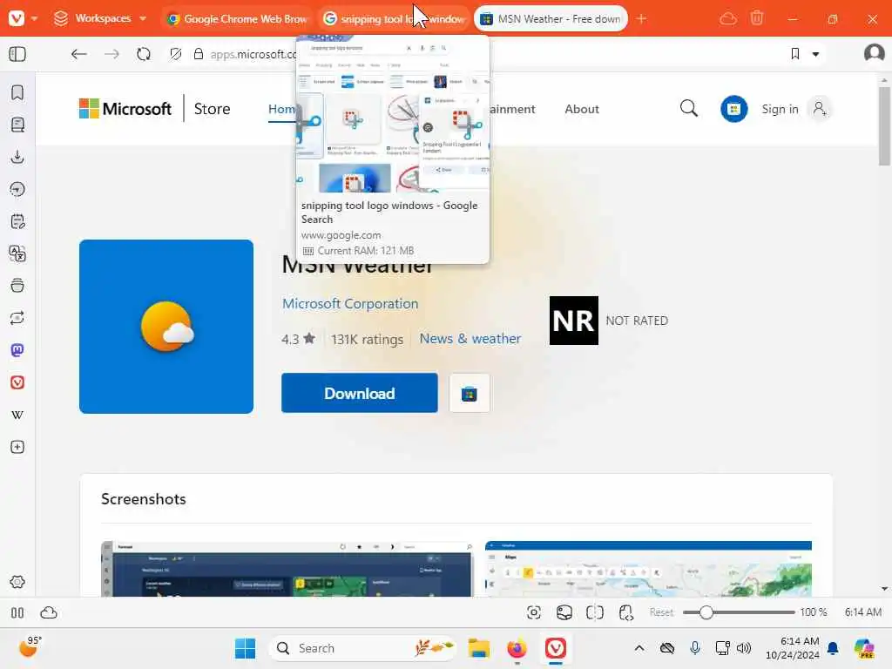892x669 pixels.
Task: Open the maps screenshot thumbnail
Action: click(x=648, y=569)
